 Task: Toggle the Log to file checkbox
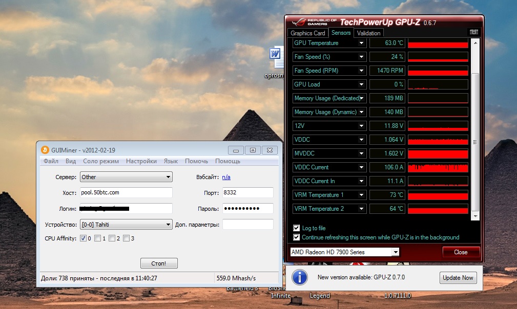pos(296,228)
